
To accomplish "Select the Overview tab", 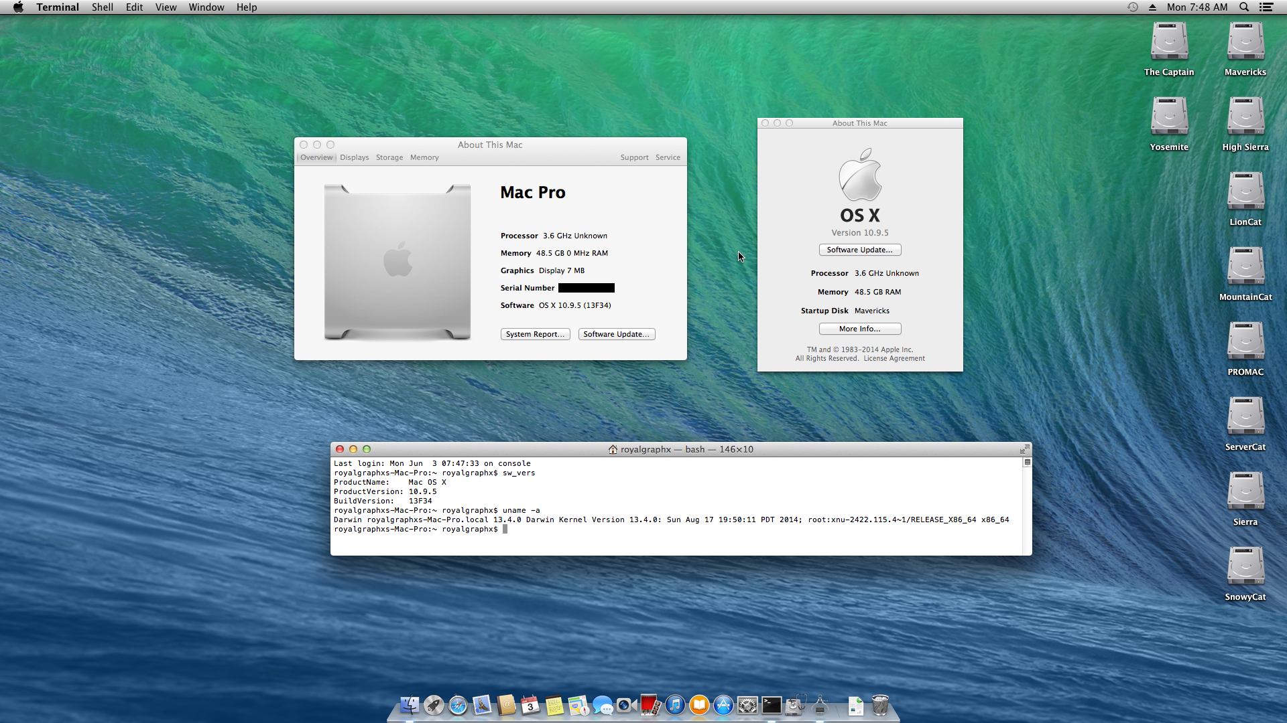I will (316, 157).
